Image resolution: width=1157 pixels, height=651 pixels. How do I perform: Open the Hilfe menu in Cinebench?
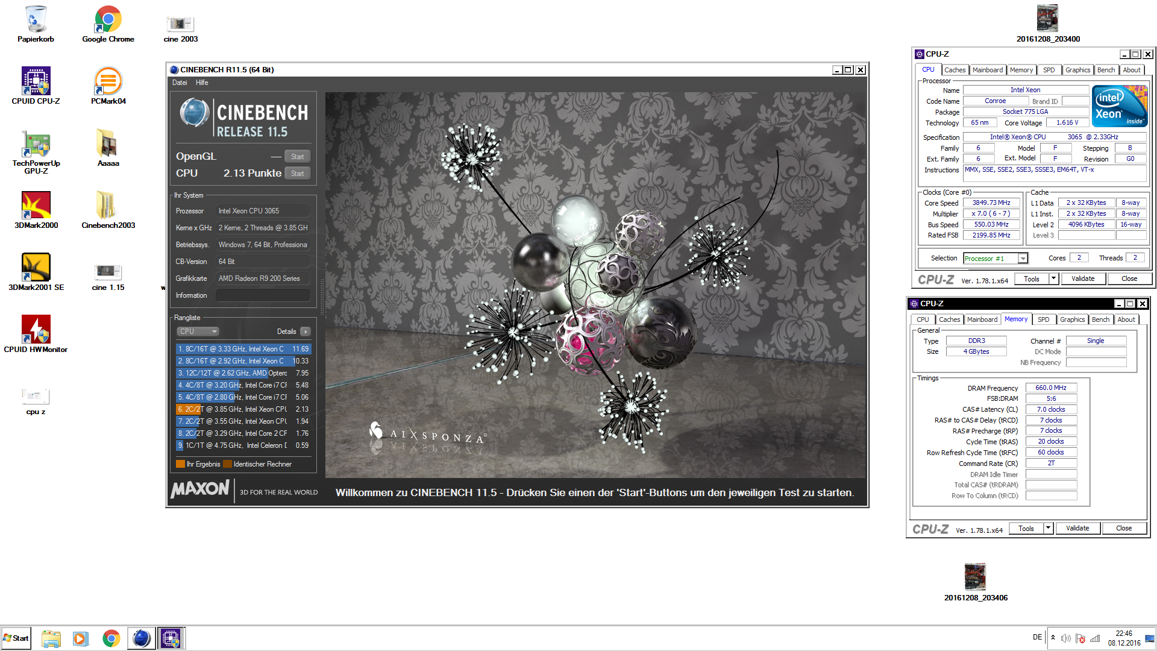point(202,83)
